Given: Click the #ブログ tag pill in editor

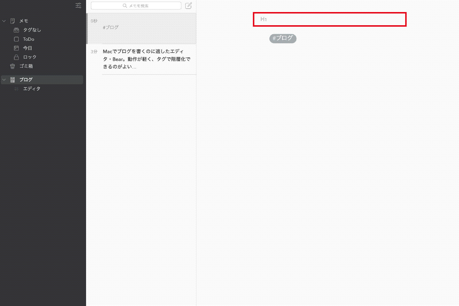Looking at the screenshot, I should (x=283, y=38).
